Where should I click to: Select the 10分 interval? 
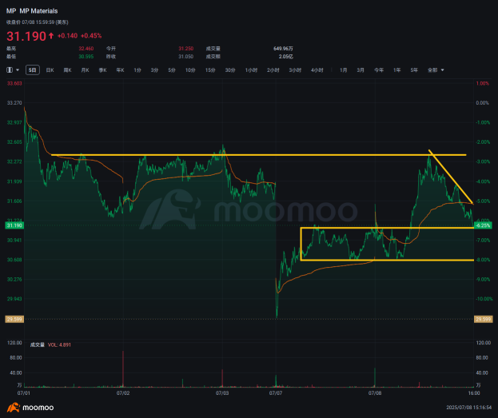tap(190, 70)
